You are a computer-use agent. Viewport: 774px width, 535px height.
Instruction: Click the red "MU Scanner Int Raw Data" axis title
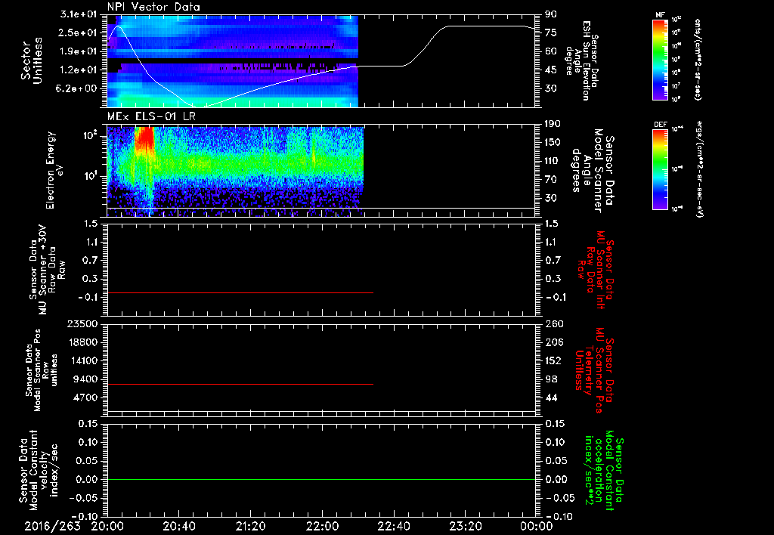(x=596, y=270)
